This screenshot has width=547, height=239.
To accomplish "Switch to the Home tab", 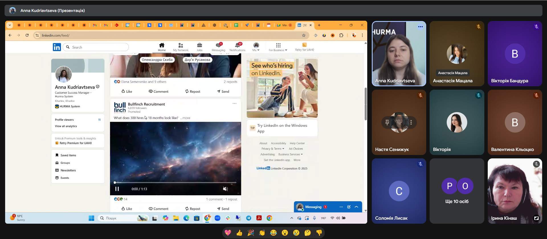I will coord(162,47).
